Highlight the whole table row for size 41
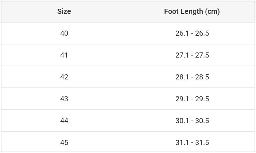 coord(128,55)
